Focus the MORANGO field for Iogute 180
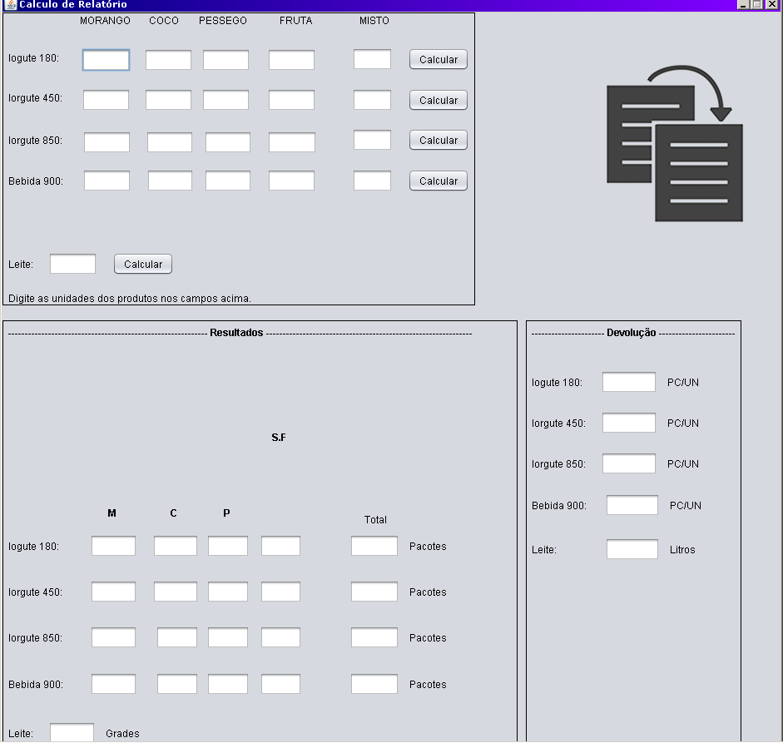 pos(106,60)
